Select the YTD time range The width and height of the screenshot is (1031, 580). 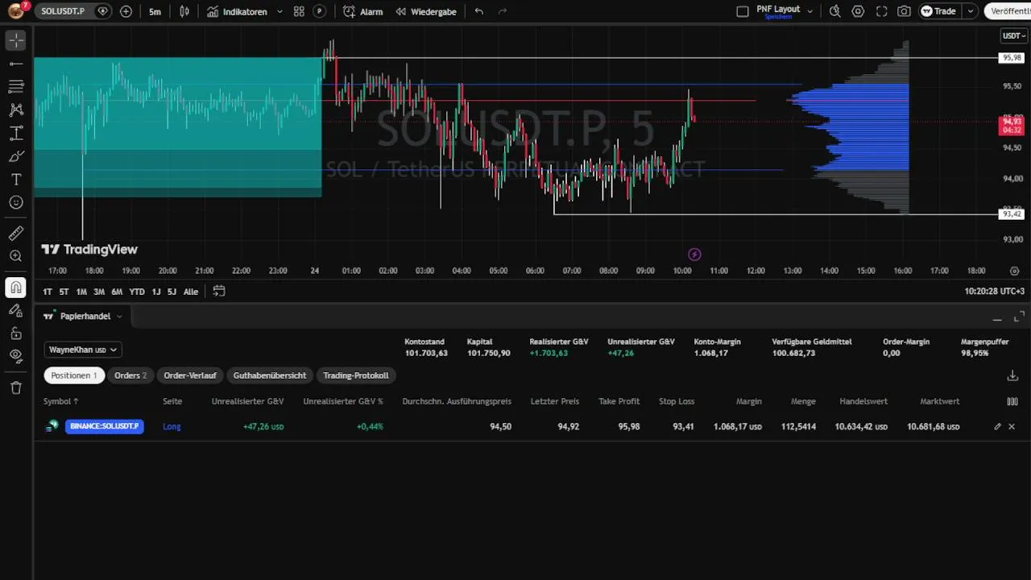[137, 292]
